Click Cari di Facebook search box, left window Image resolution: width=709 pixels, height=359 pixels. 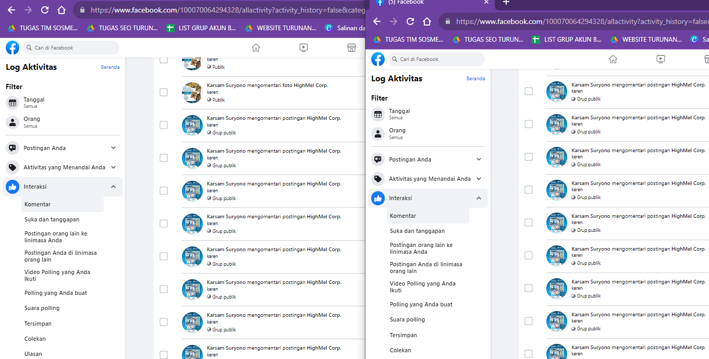pos(71,48)
